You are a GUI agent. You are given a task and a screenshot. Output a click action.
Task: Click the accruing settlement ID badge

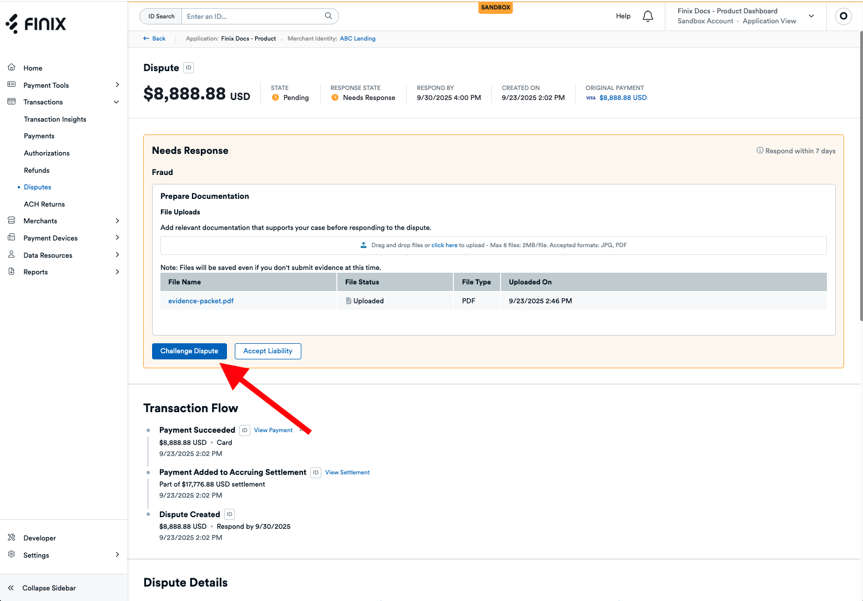point(315,473)
